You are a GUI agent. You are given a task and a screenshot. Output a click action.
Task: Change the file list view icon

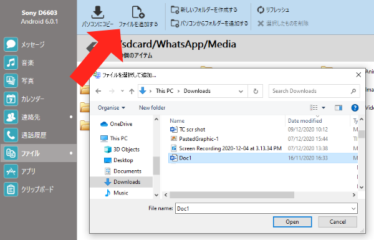click(x=314, y=108)
